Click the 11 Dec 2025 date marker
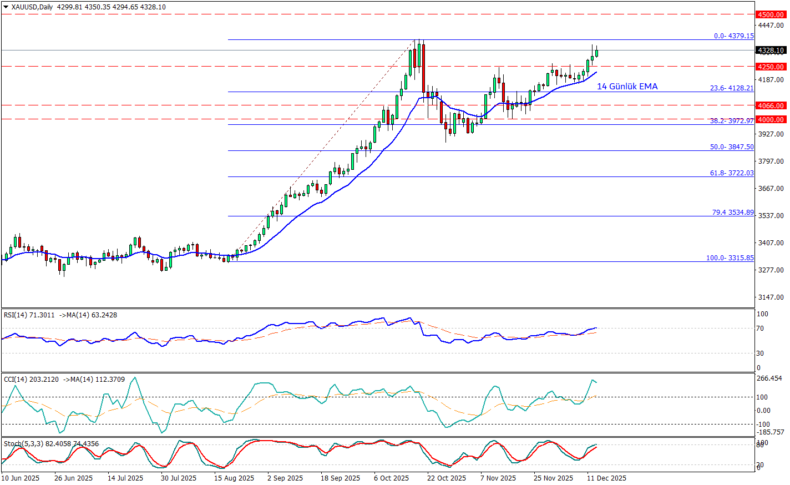This screenshot has width=790, height=485. pos(607,478)
